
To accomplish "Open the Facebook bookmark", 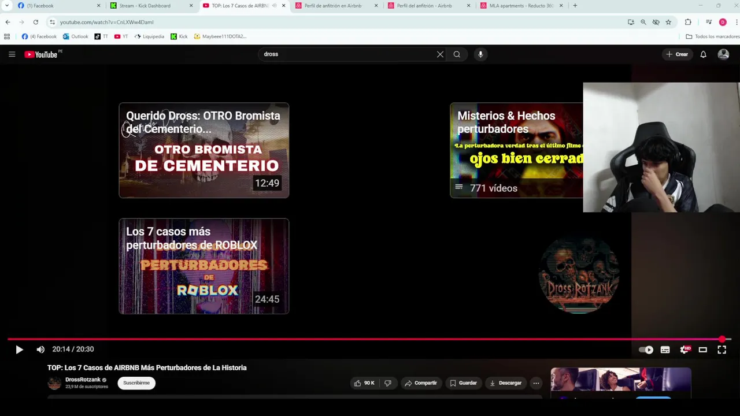I will 39,36.
